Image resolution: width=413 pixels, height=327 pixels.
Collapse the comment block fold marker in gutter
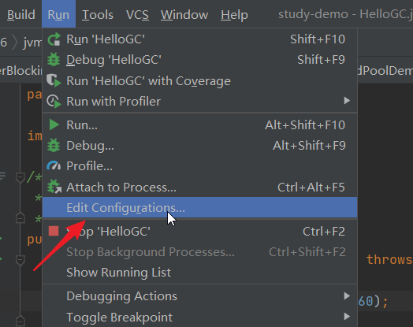pos(20,177)
